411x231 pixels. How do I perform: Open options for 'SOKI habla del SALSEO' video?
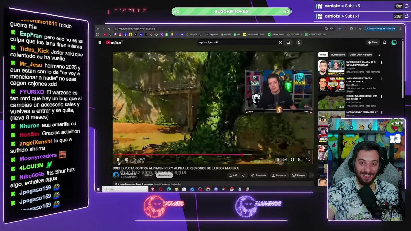[381, 62]
